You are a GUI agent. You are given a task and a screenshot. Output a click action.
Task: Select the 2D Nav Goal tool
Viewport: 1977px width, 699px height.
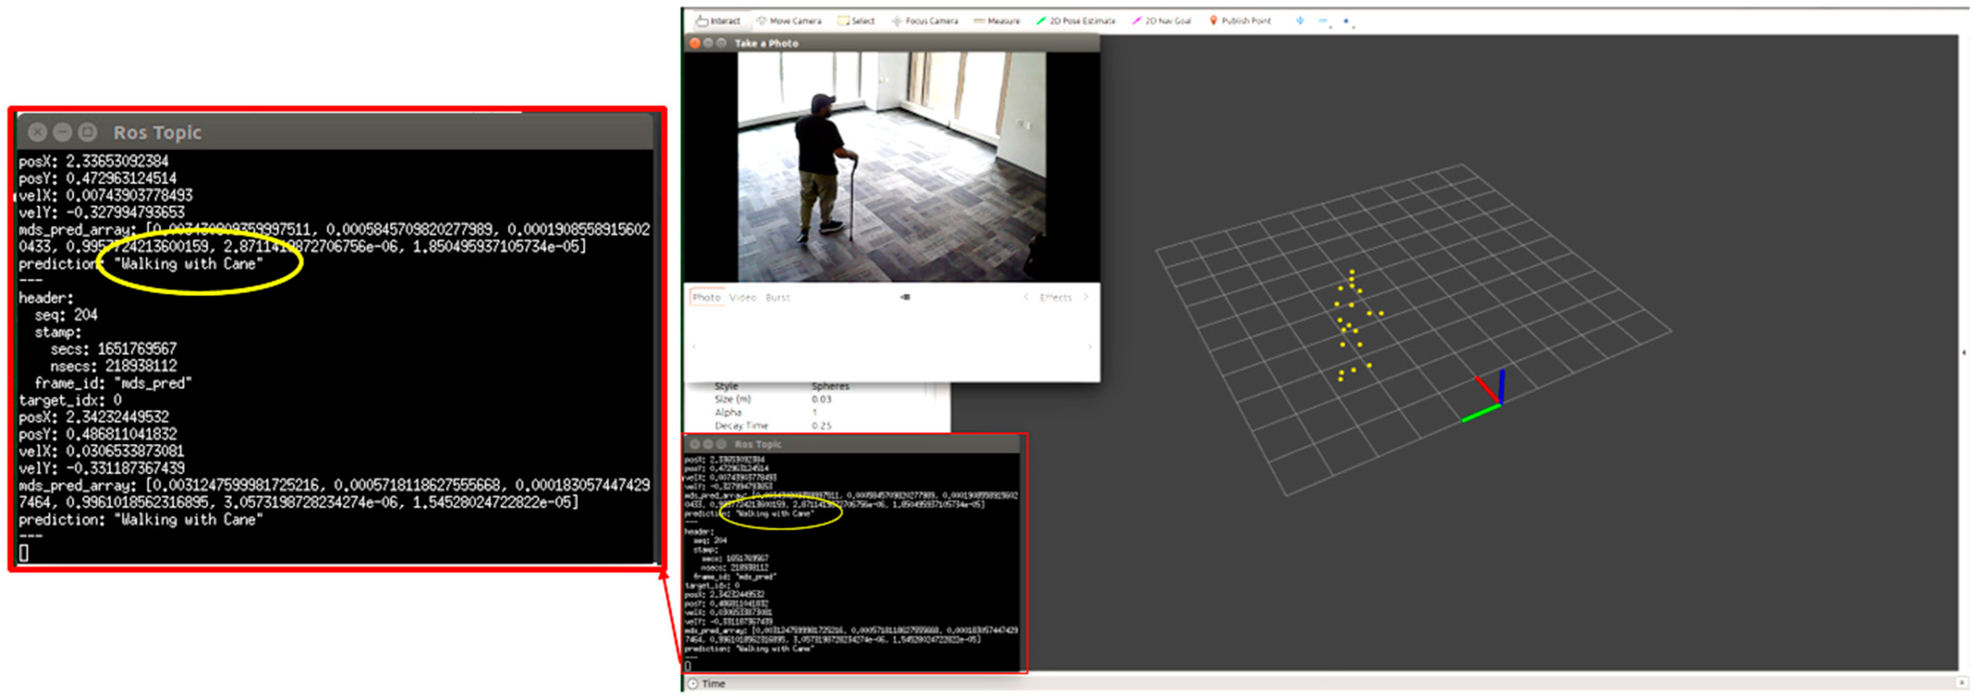(x=1162, y=21)
